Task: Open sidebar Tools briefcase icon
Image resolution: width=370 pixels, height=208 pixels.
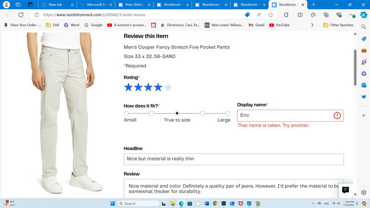Action: tap(364, 50)
